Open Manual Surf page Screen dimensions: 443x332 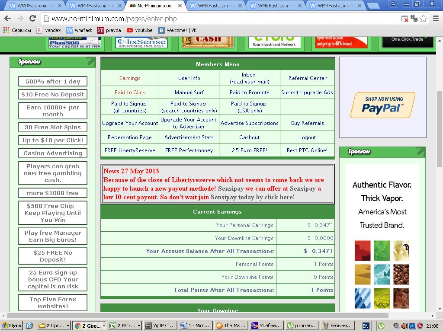tap(189, 93)
